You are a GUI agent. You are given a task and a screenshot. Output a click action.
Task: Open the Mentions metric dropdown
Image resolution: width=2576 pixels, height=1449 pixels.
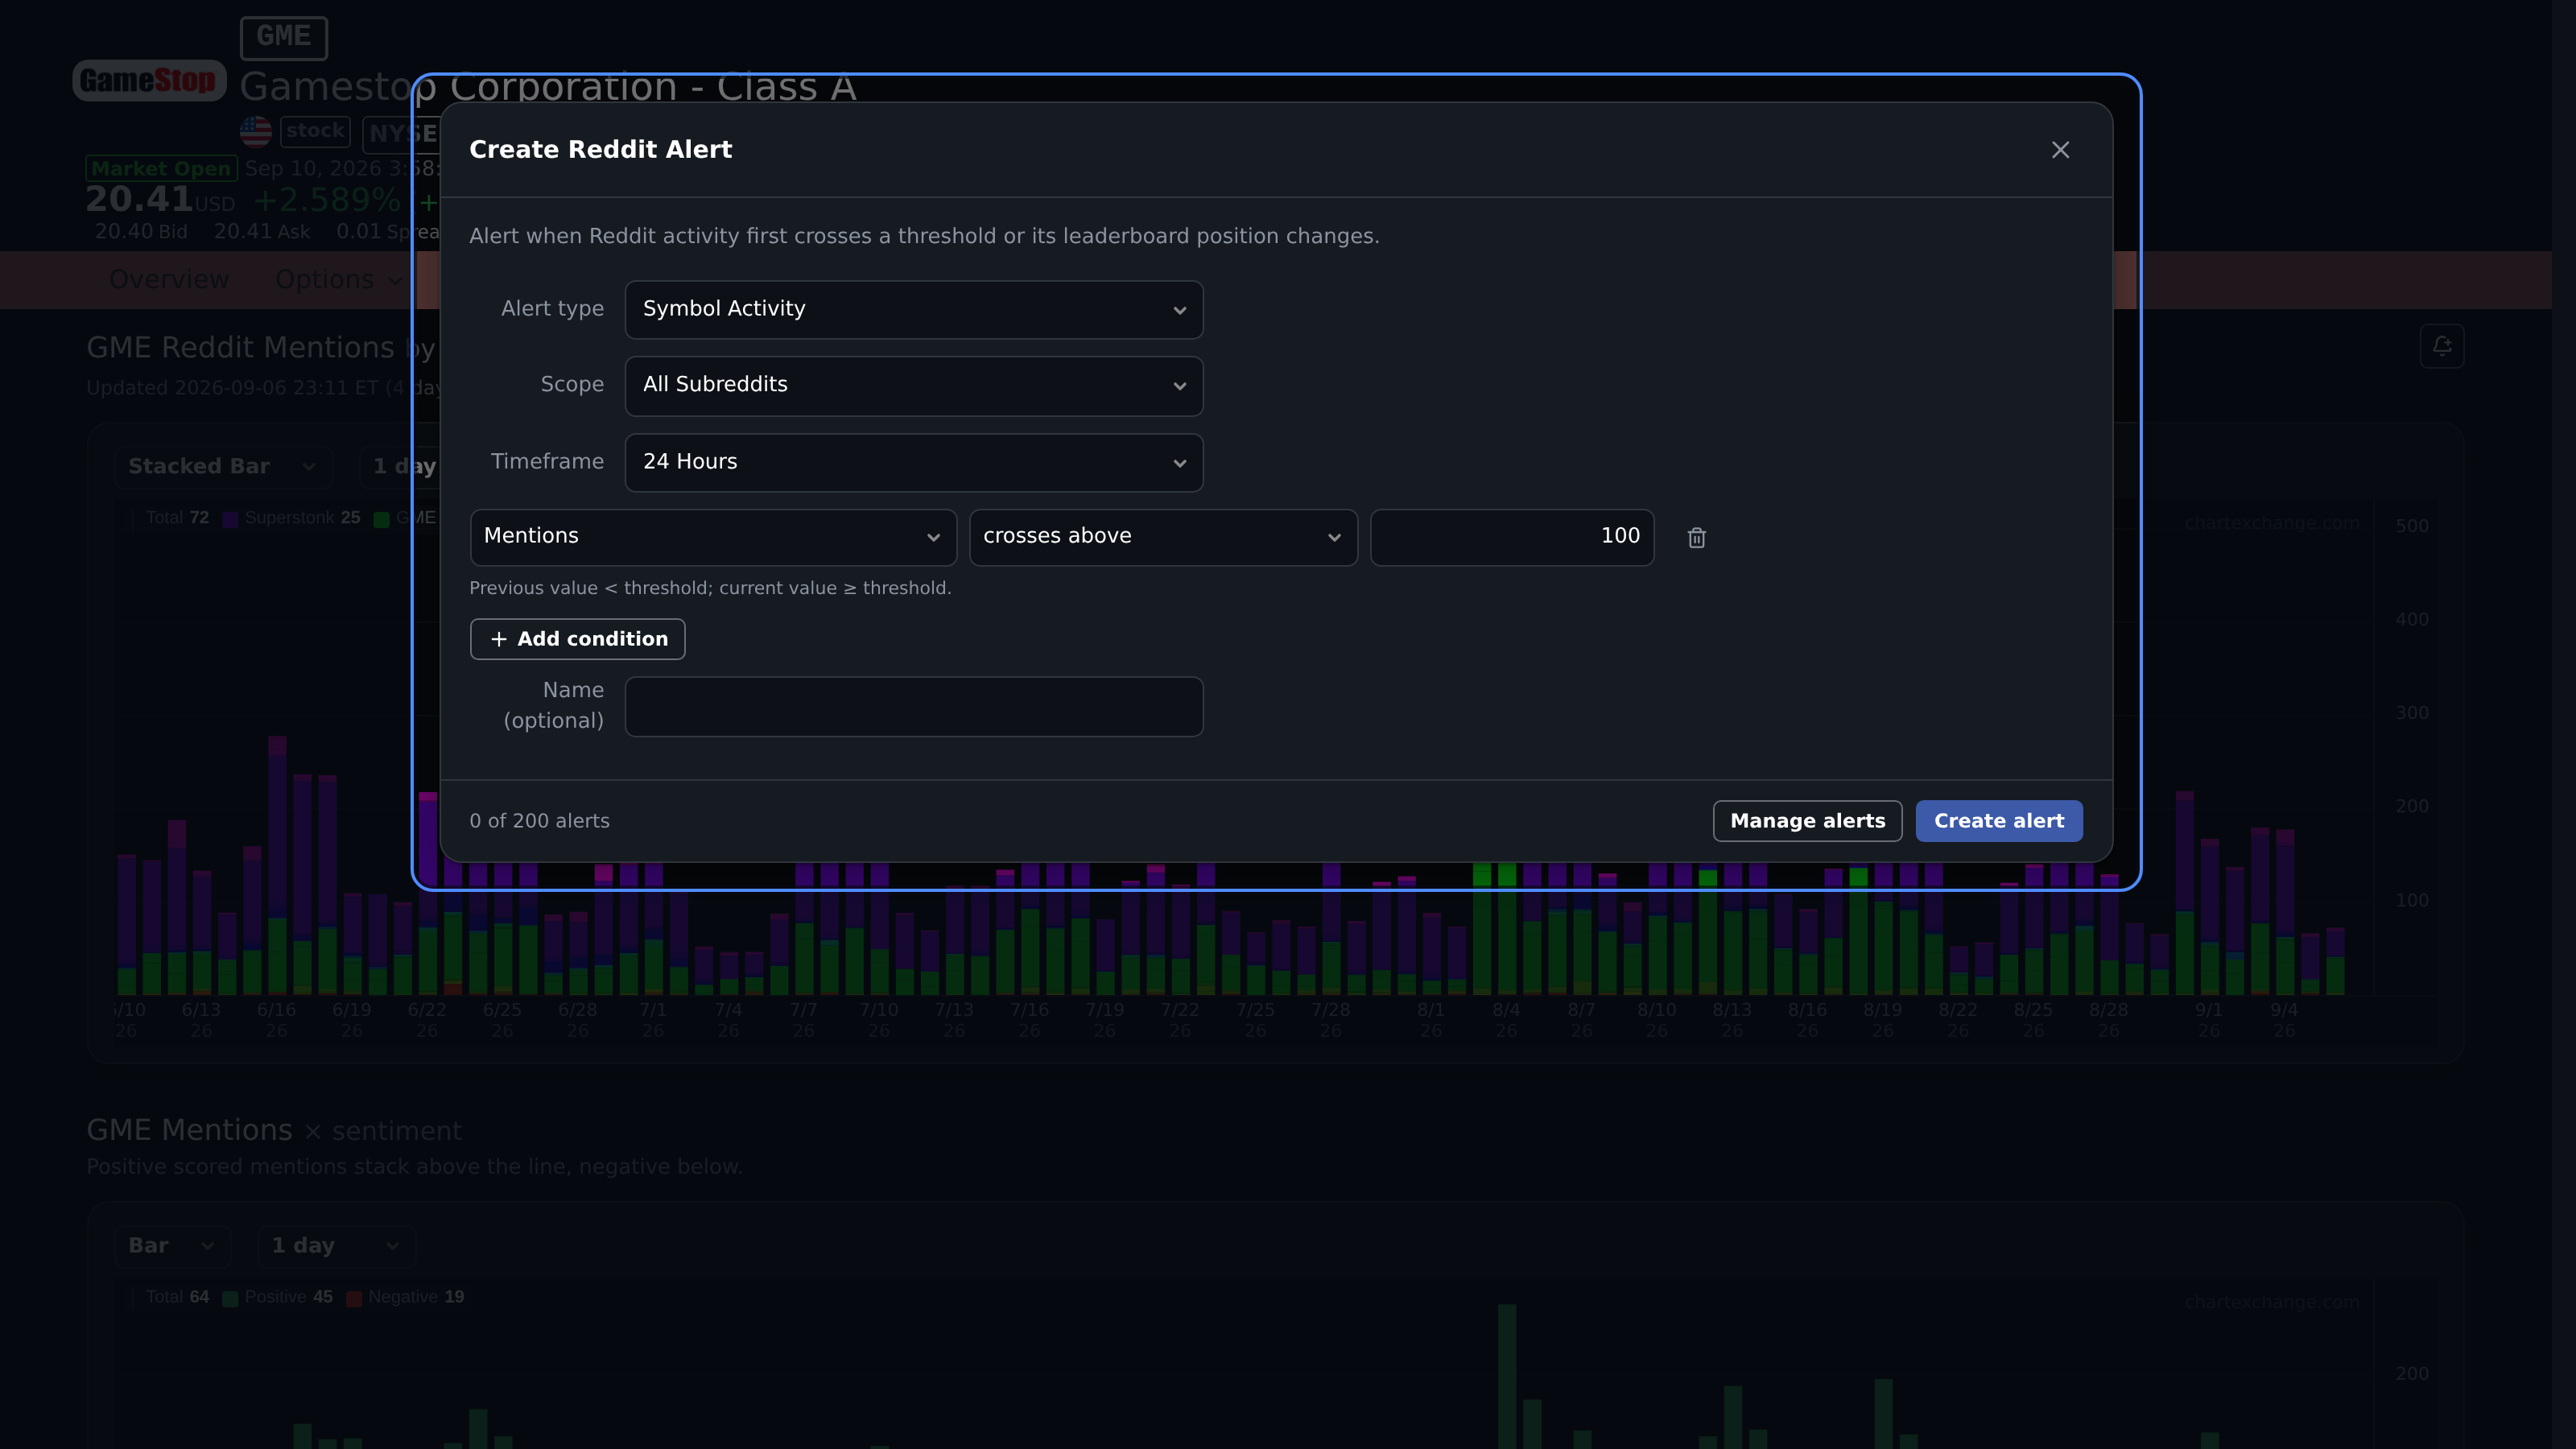713,537
